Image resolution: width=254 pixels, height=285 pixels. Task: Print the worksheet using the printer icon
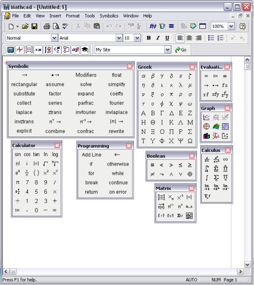pos(47,27)
